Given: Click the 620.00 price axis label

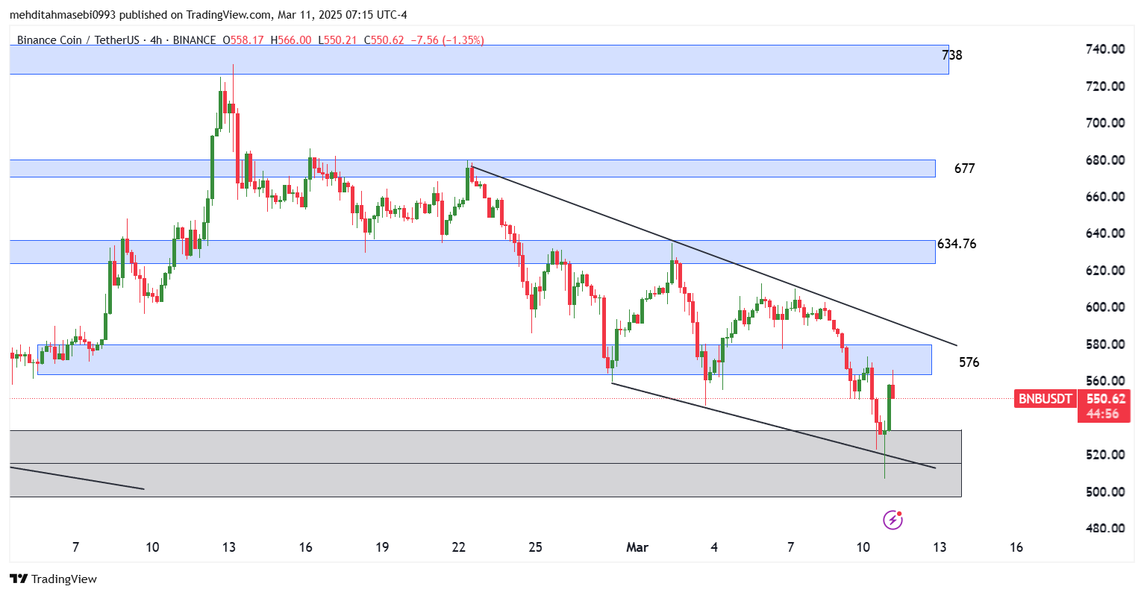Looking at the screenshot, I should pyautogui.click(x=1105, y=271).
